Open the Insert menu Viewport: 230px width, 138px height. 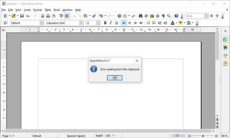pyautogui.click(x=27, y=10)
